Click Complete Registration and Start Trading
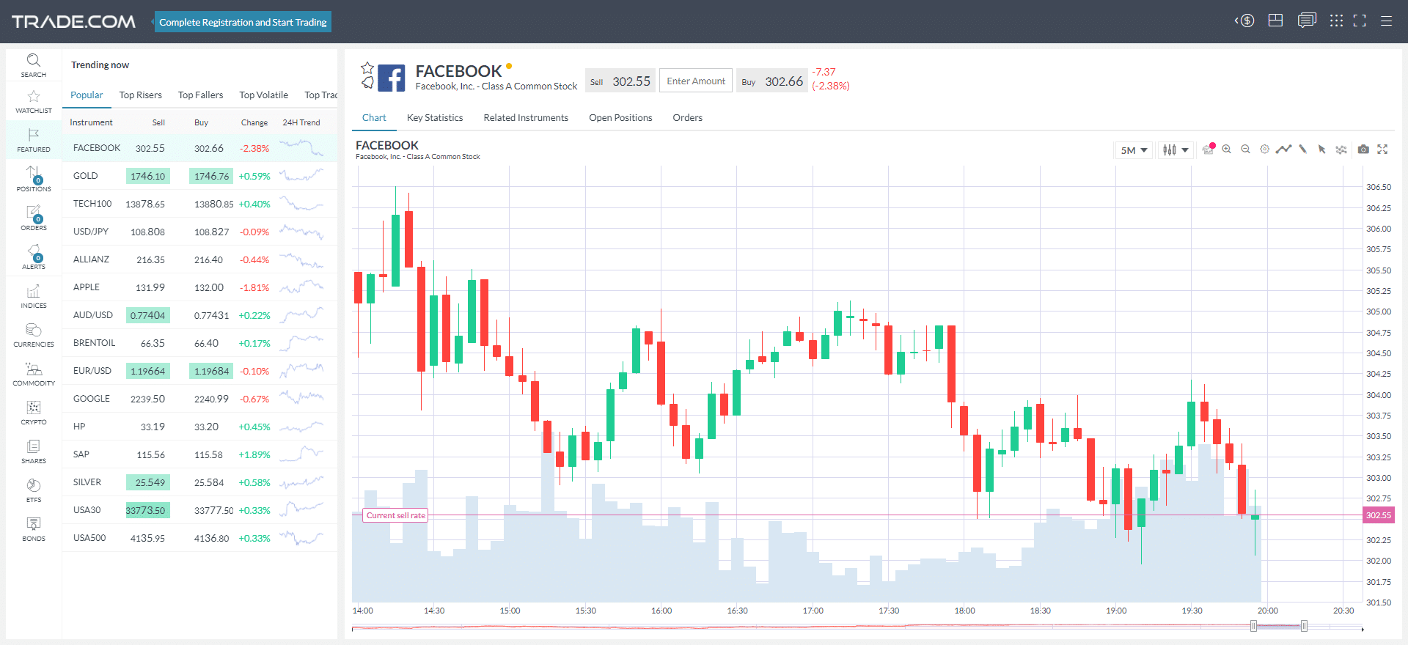Screen dimensions: 1408x645 (x=243, y=22)
